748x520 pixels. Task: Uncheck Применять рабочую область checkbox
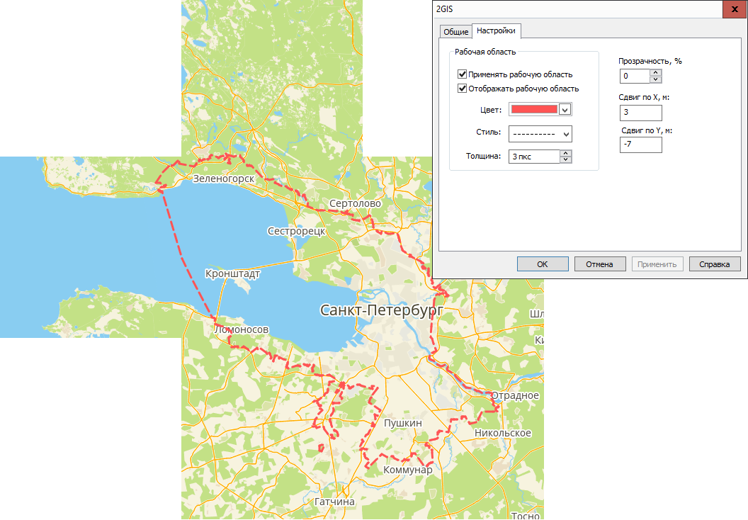[x=463, y=74]
